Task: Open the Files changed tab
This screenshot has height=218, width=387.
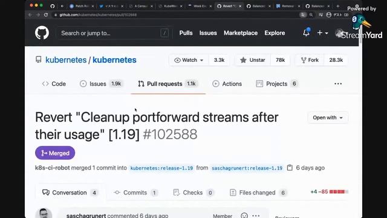Action: [258, 193]
